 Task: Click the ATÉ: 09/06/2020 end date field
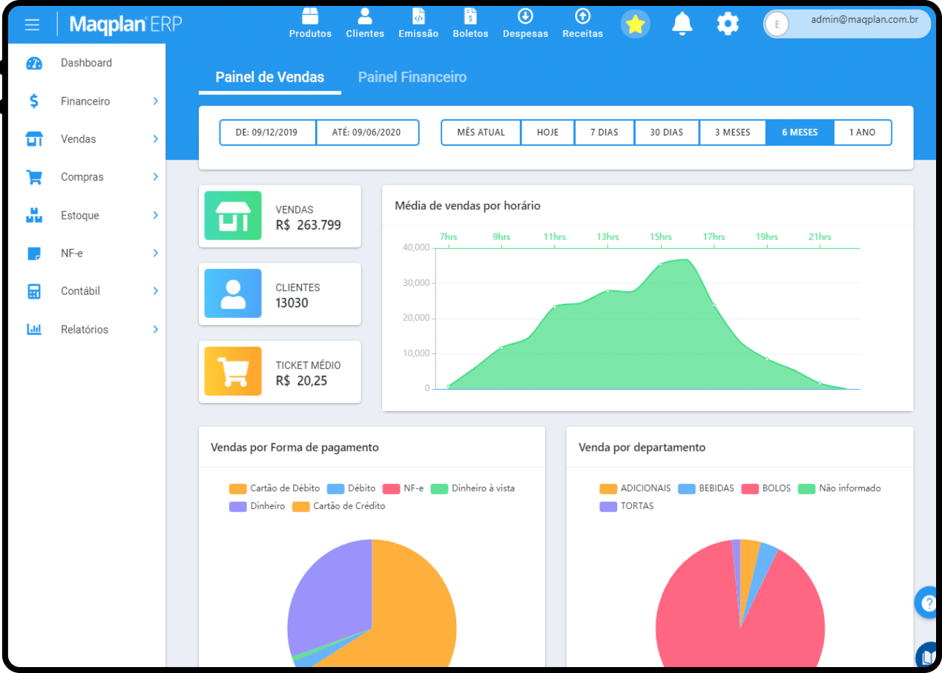367,133
